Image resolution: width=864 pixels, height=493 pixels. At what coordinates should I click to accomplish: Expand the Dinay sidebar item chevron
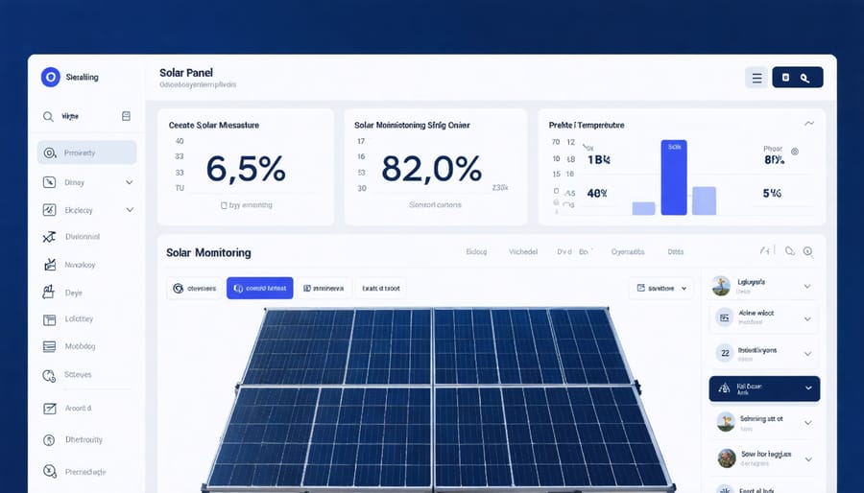coord(130,182)
